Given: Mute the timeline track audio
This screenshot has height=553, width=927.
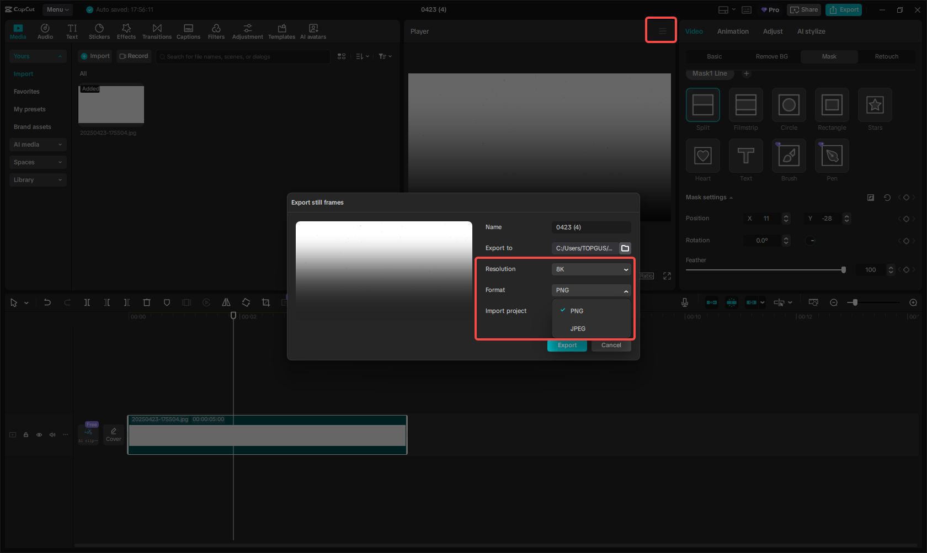Looking at the screenshot, I should tap(52, 435).
